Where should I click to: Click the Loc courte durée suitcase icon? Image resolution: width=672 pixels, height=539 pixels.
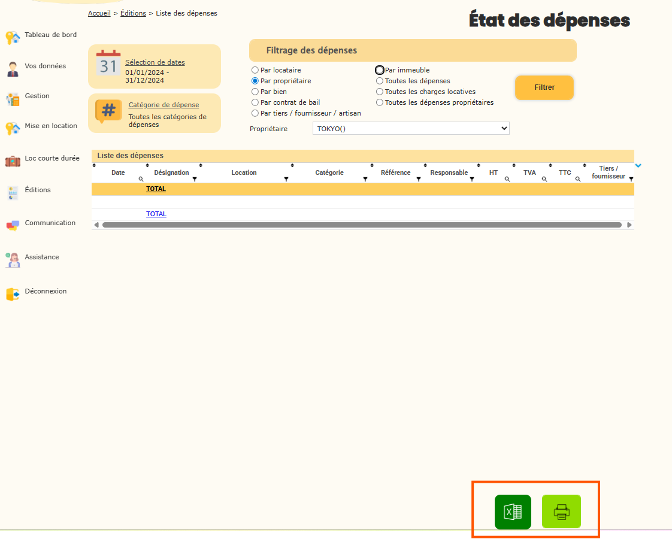point(13,161)
